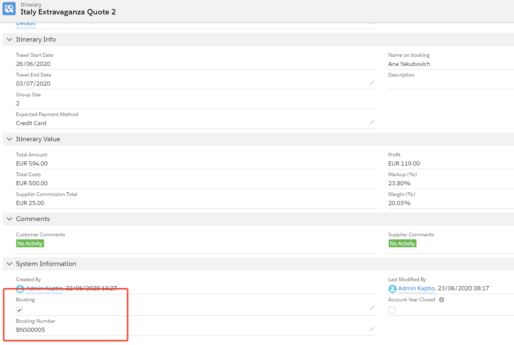Edit Booking Number using the pencil icon
Image resolution: width=514 pixels, height=345 pixels.
coord(372,328)
